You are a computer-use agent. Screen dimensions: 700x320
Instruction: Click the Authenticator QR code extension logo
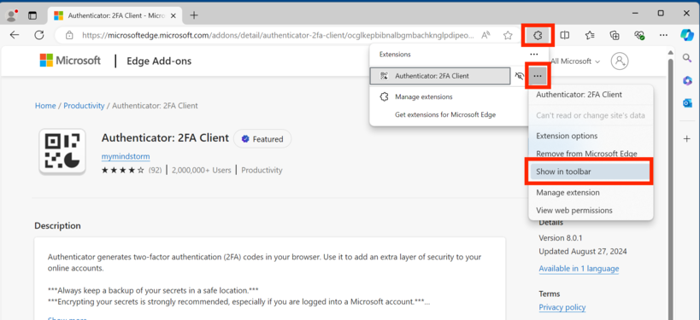pyautogui.click(x=62, y=152)
